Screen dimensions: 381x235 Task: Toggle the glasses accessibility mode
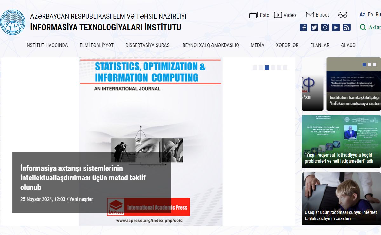(343, 15)
